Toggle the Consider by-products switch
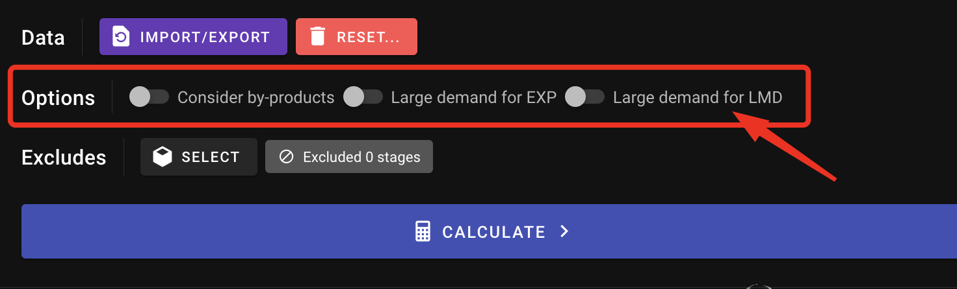Viewport: 957px width, 289px height. tap(149, 97)
